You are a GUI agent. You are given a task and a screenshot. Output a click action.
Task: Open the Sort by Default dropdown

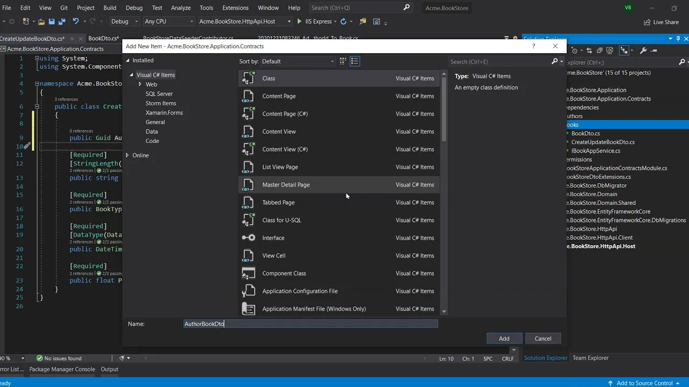[x=298, y=61]
